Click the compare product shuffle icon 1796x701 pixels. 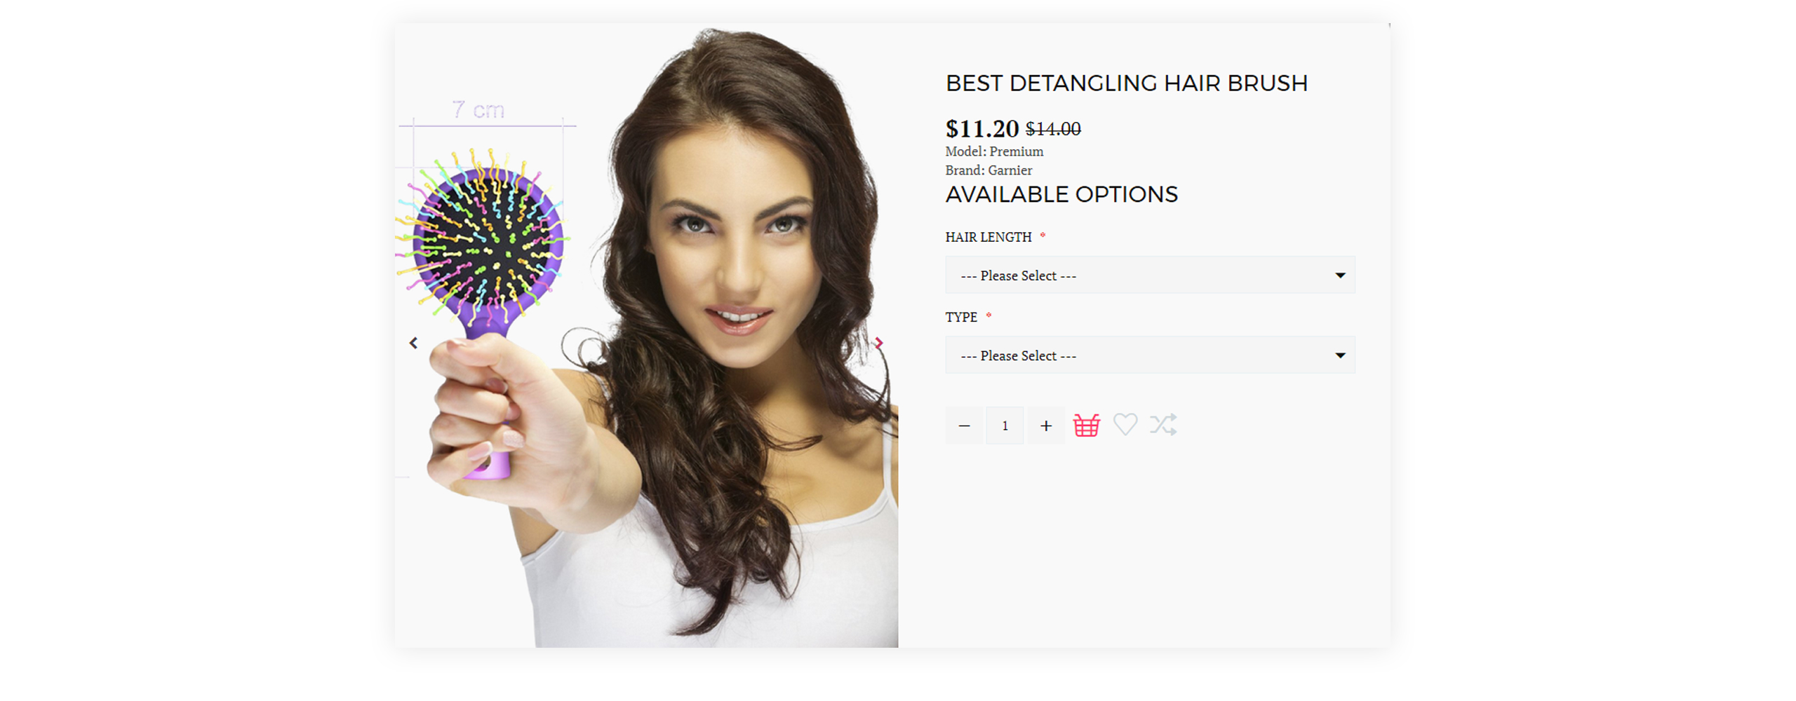click(1162, 424)
